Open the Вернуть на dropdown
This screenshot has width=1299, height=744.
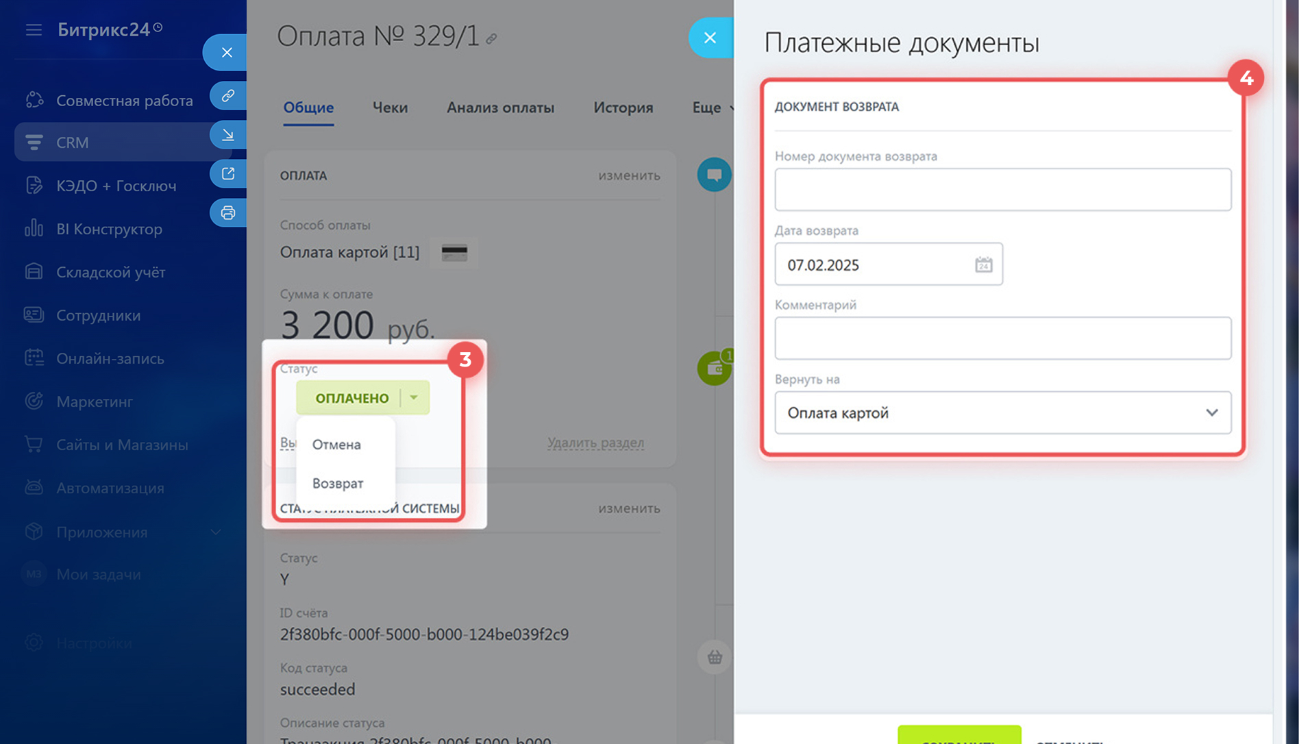1002,412
